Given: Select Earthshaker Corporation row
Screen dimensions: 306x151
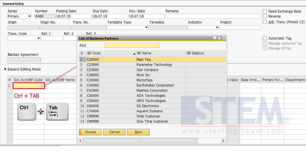Looking at the screenshot, I should pyautogui.click(x=153, y=85).
